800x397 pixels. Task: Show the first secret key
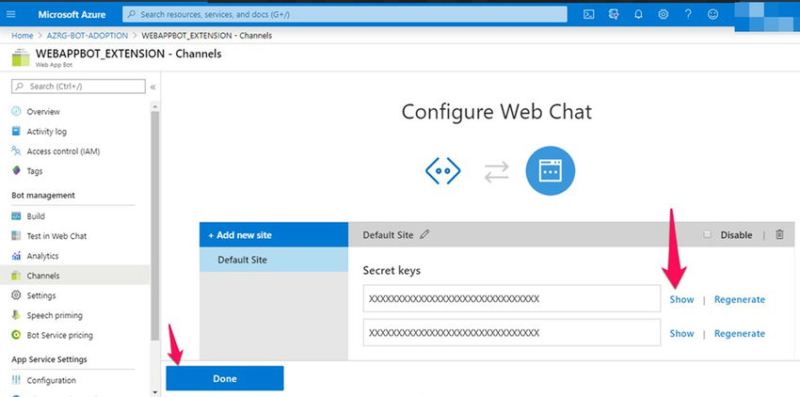point(681,299)
